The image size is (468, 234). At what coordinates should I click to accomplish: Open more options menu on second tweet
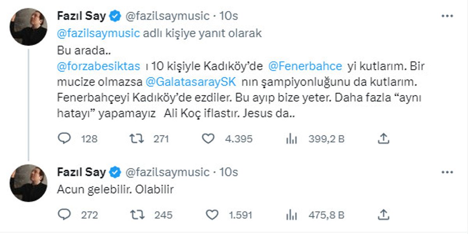(x=447, y=172)
